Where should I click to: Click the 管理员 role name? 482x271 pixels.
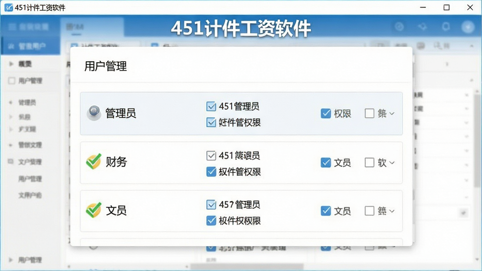[x=120, y=113]
